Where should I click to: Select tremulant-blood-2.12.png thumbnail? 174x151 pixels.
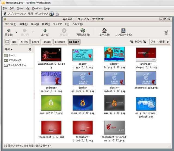(x=83, y=127)
